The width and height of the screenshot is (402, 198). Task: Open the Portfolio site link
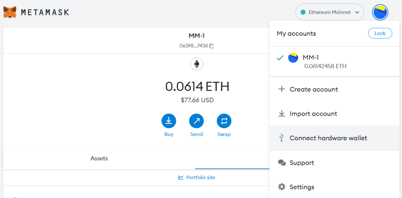[x=197, y=177]
